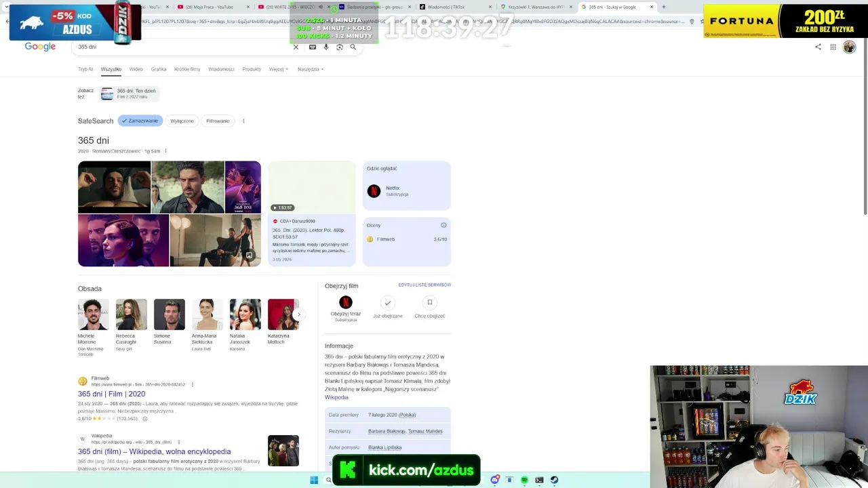Switch to the Krótkie filmy tab

187,69
